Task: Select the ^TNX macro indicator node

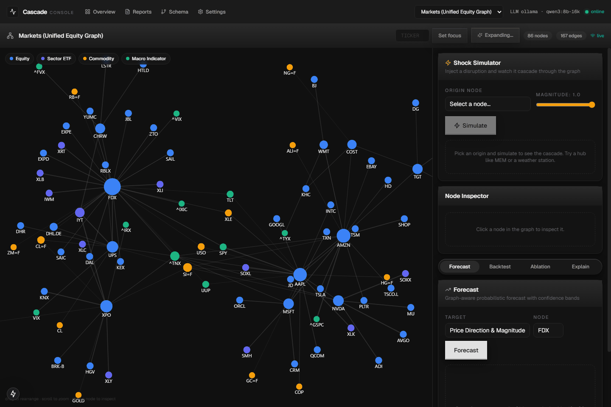Action: (175, 256)
